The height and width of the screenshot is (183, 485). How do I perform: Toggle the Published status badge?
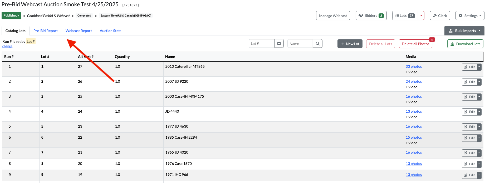click(x=11, y=15)
